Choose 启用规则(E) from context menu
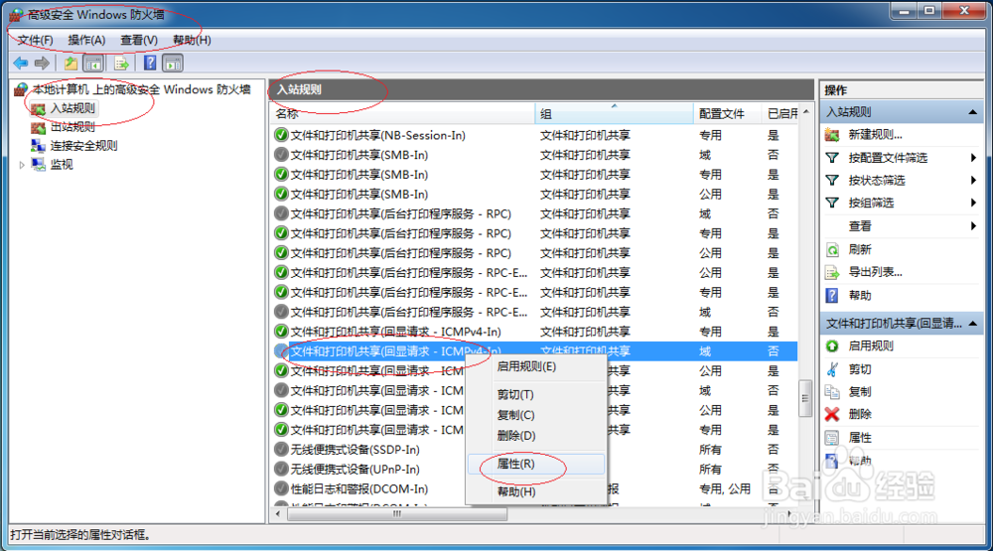 coord(536,366)
